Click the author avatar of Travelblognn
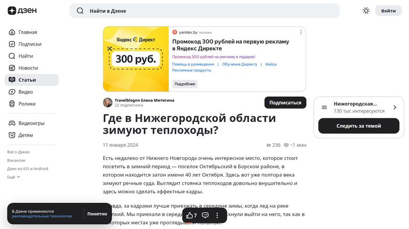This screenshot has width=409, height=229. coord(107,103)
